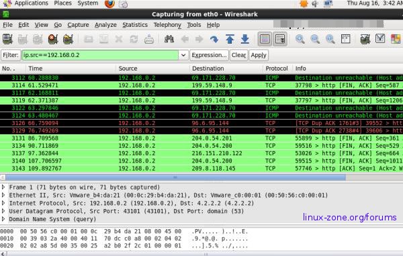Click the grayed open capture file icon
Image resolution: width=403 pixels, height=256 pixels.
coord(89,40)
